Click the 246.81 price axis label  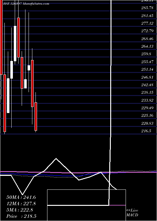coord(147,77)
